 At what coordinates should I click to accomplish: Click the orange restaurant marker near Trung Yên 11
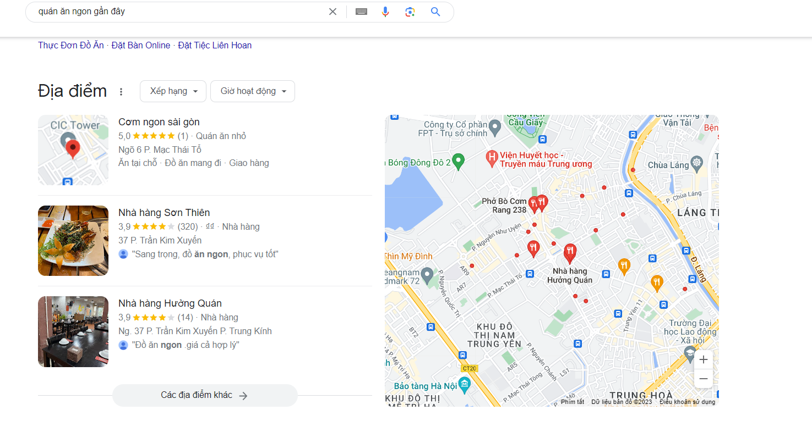pos(657,284)
